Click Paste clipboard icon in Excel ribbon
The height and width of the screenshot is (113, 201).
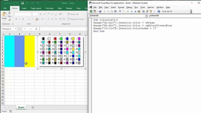tap(4, 15)
